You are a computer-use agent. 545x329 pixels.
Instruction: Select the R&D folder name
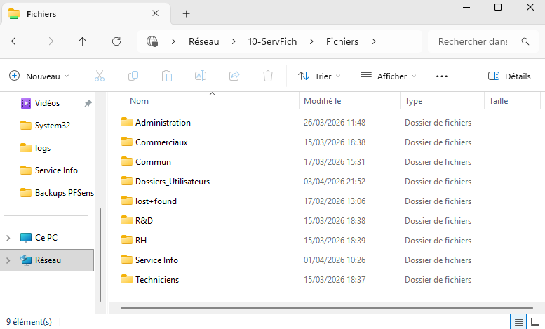click(x=144, y=220)
